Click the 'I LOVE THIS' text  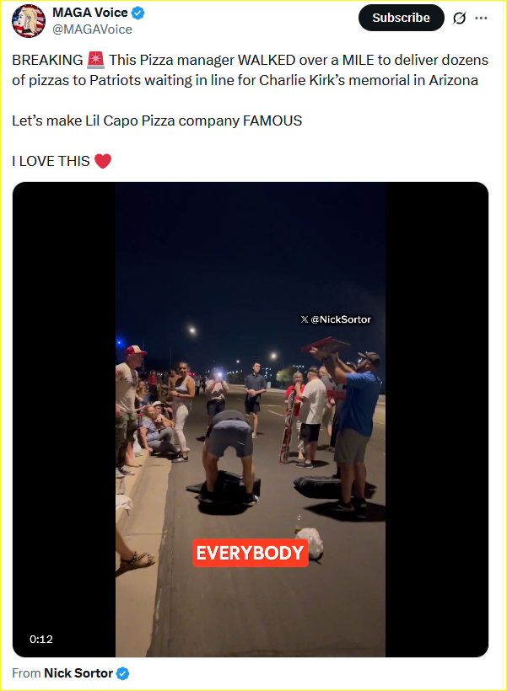[x=51, y=161]
